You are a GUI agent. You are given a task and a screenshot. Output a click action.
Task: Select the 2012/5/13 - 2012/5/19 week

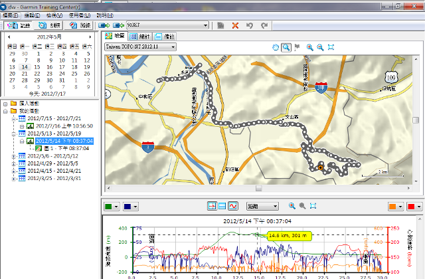pos(54,134)
